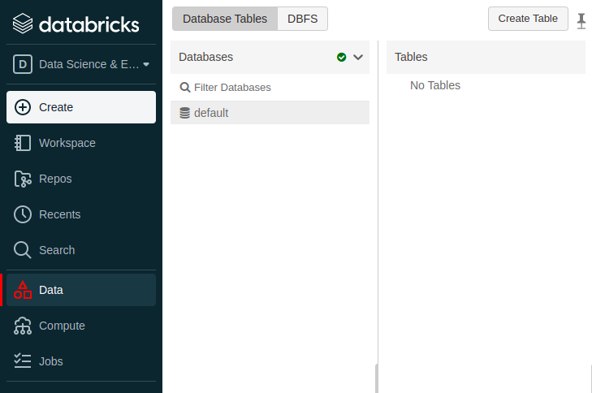This screenshot has width=592, height=393.
Task: Go to Repos in the sidebar
Action: click(81, 179)
